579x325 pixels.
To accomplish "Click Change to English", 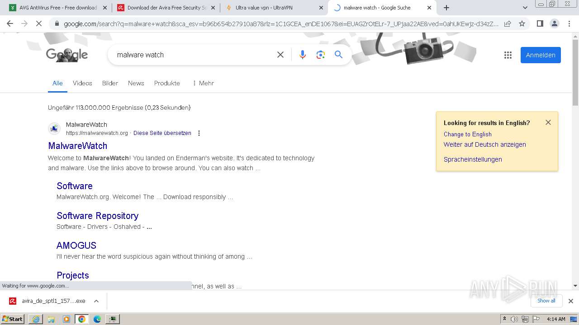I will [468, 134].
